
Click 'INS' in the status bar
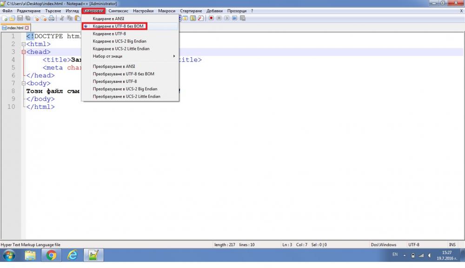[452, 245]
